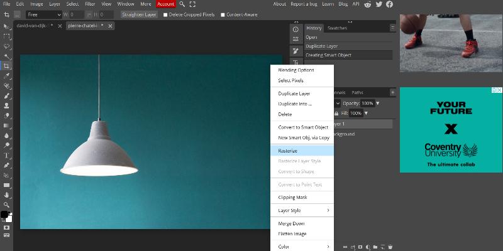
Task: Select the Eraser tool
Action: click(x=7, y=115)
